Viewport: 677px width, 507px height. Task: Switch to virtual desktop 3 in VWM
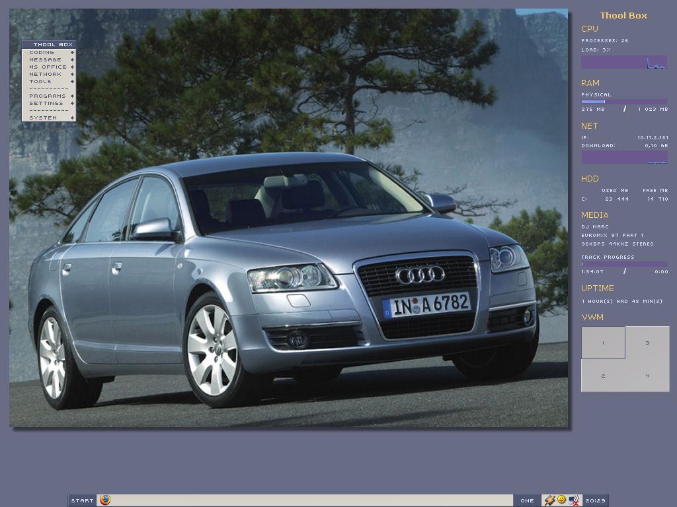coord(647,343)
